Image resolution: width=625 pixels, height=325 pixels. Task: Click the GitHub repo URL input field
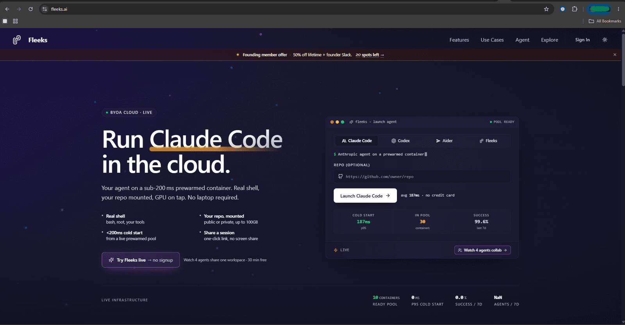pyautogui.click(x=422, y=177)
